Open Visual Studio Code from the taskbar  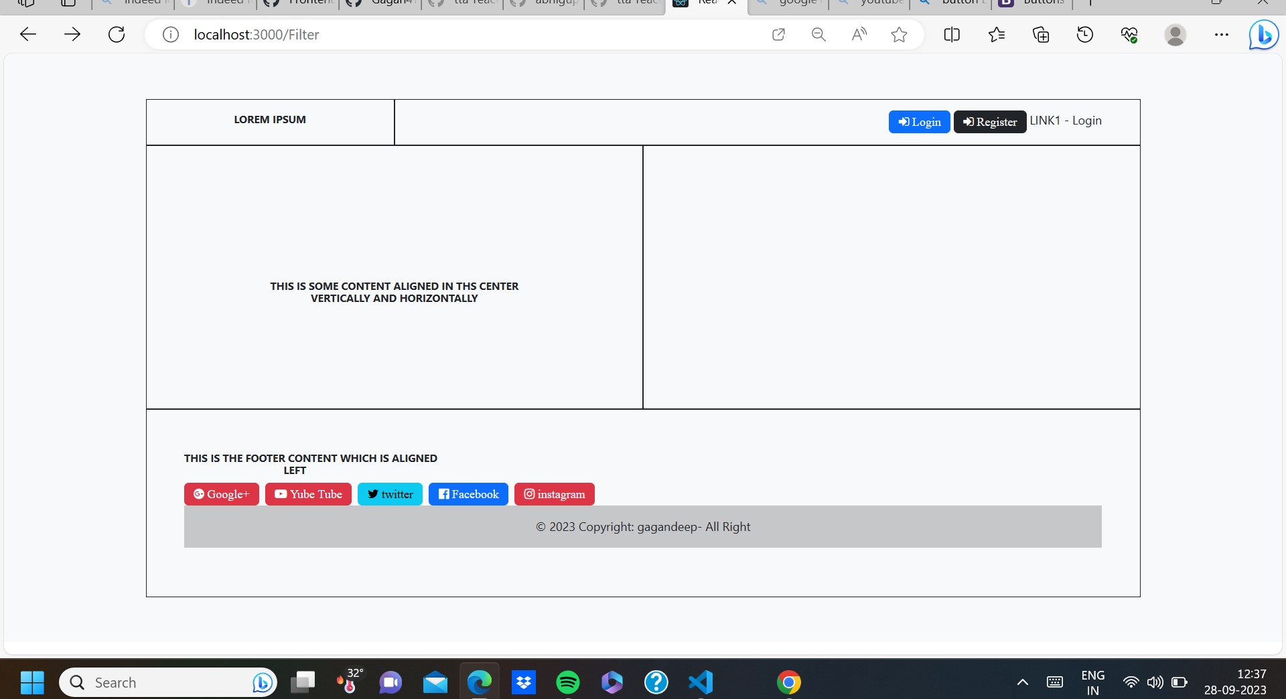pyautogui.click(x=700, y=682)
